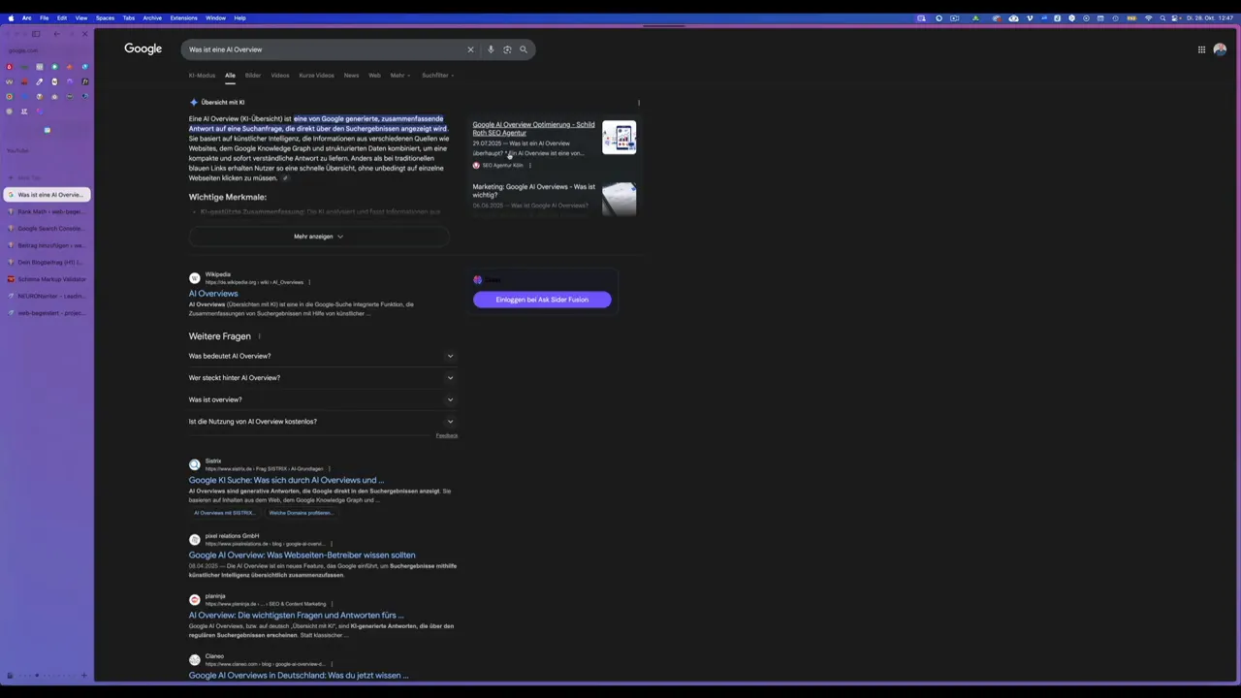Open the 'Archive' menu in menu bar
The width and height of the screenshot is (1241, 698).
click(152, 17)
